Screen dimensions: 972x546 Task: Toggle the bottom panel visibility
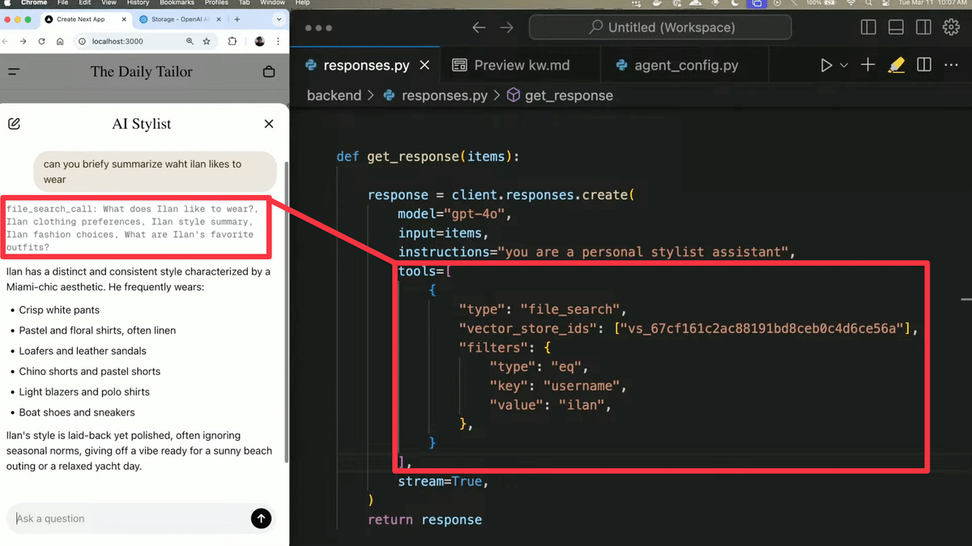(x=896, y=27)
